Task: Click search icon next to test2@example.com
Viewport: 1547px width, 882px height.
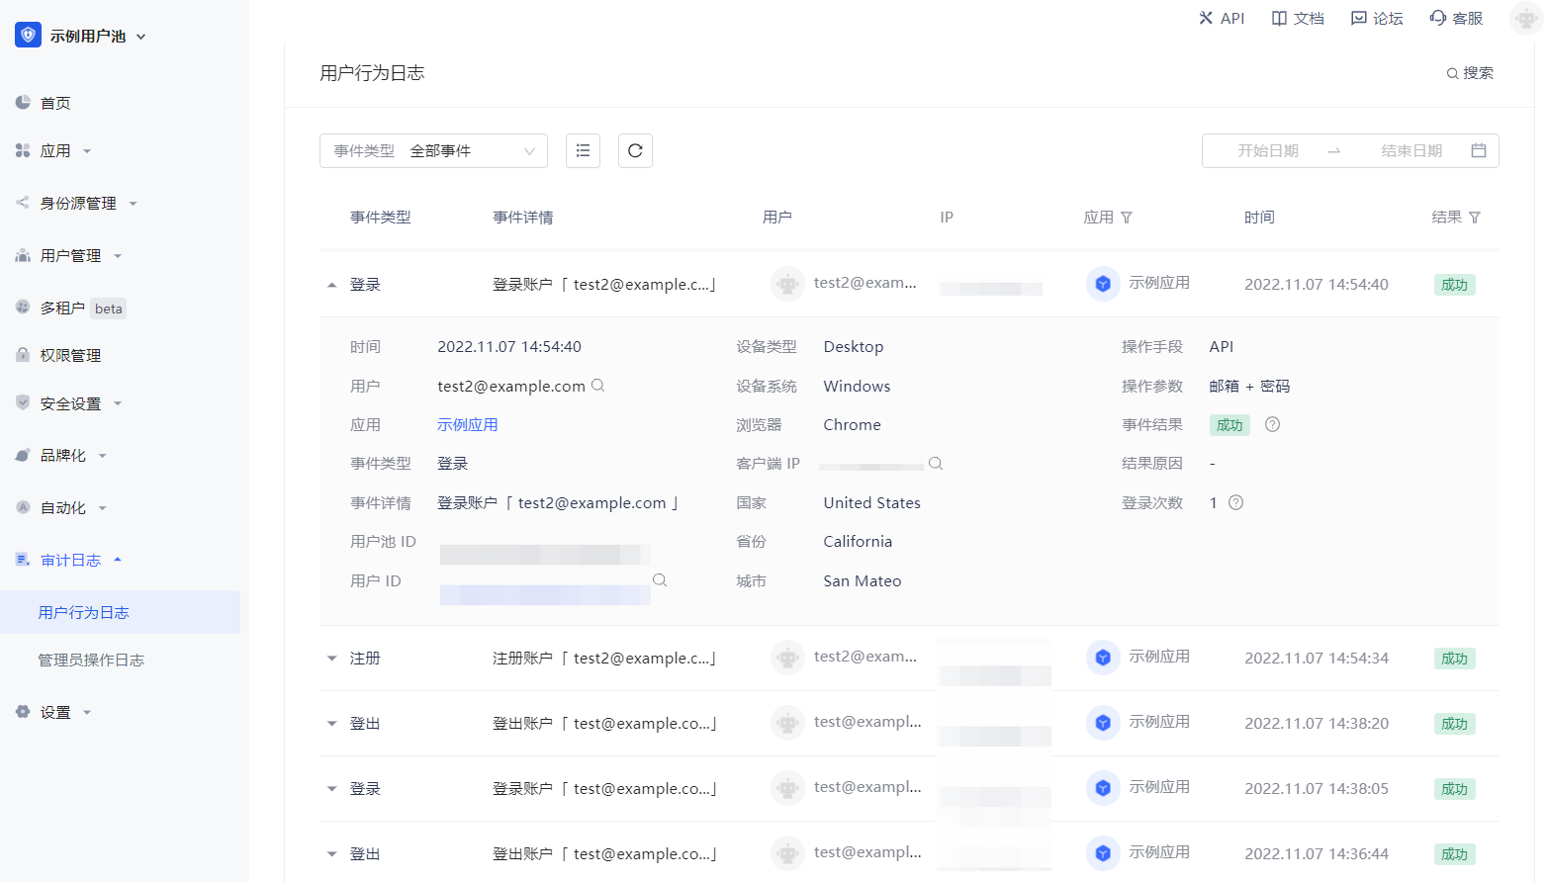Action: point(598,386)
